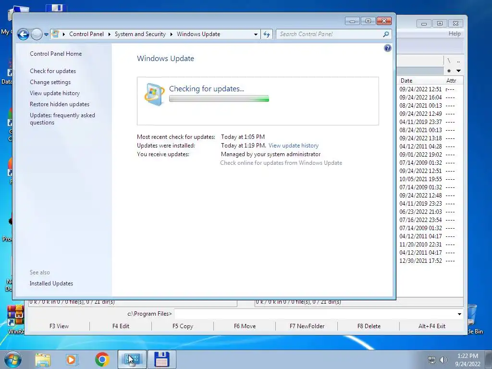Viewport: 492px width, 369px height.
Task: Open the Windows Start menu
Action: point(13,359)
